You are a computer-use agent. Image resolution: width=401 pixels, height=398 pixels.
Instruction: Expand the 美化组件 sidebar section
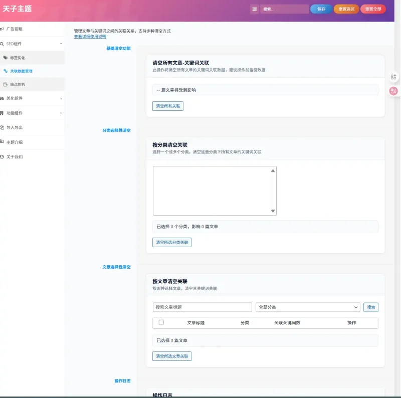tap(61, 98)
